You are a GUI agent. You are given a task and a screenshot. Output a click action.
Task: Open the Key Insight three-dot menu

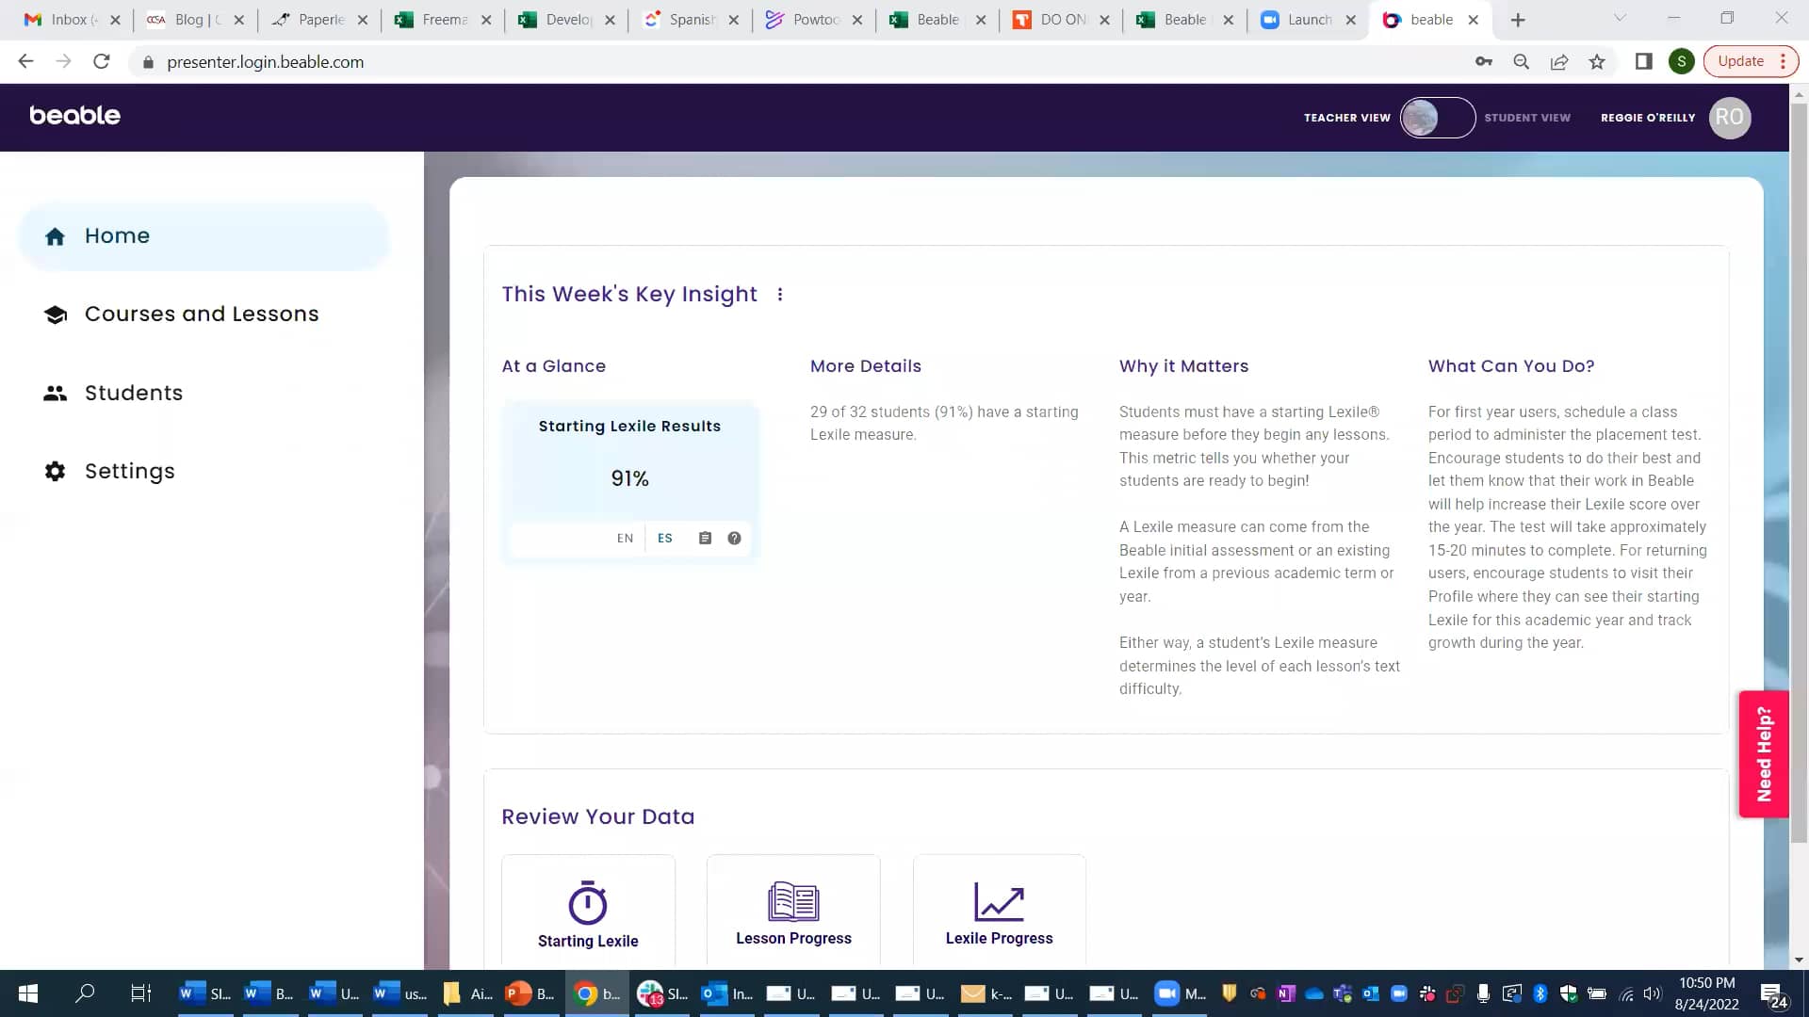780,295
